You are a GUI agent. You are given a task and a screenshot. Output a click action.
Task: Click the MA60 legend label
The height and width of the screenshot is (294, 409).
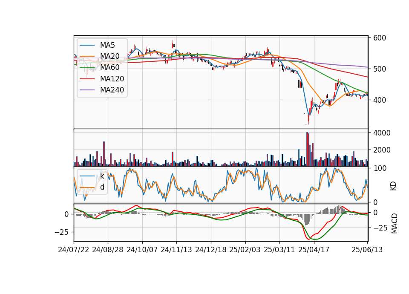click(109, 67)
